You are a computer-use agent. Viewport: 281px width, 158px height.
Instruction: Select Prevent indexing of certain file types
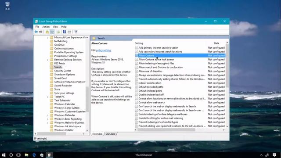(x=158, y=122)
